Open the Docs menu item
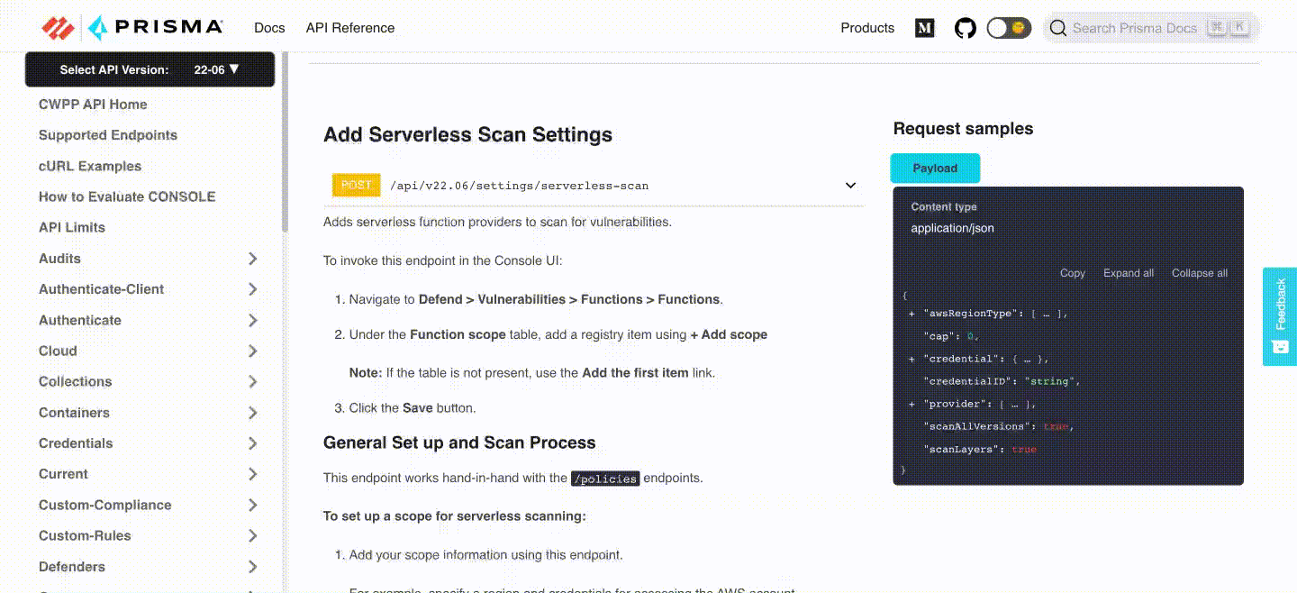The width and height of the screenshot is (1297, 593). (269, 28)
